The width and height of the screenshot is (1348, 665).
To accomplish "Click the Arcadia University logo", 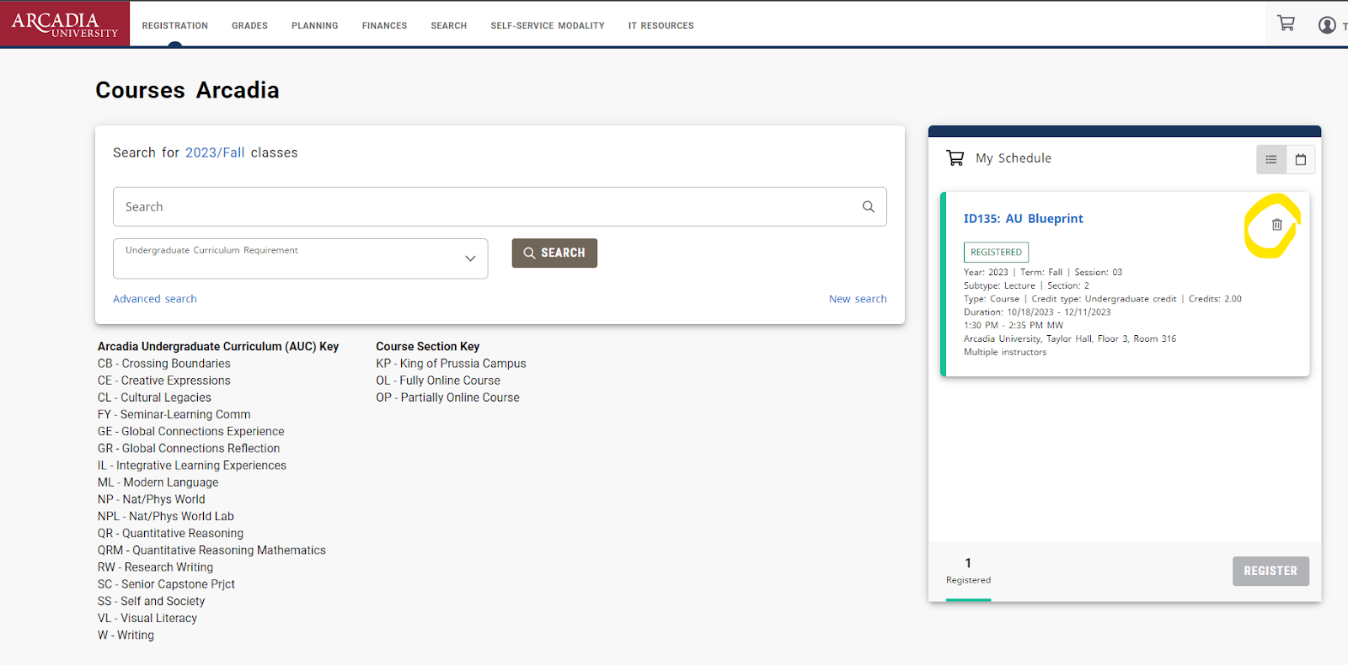I will tap(65, 24).
